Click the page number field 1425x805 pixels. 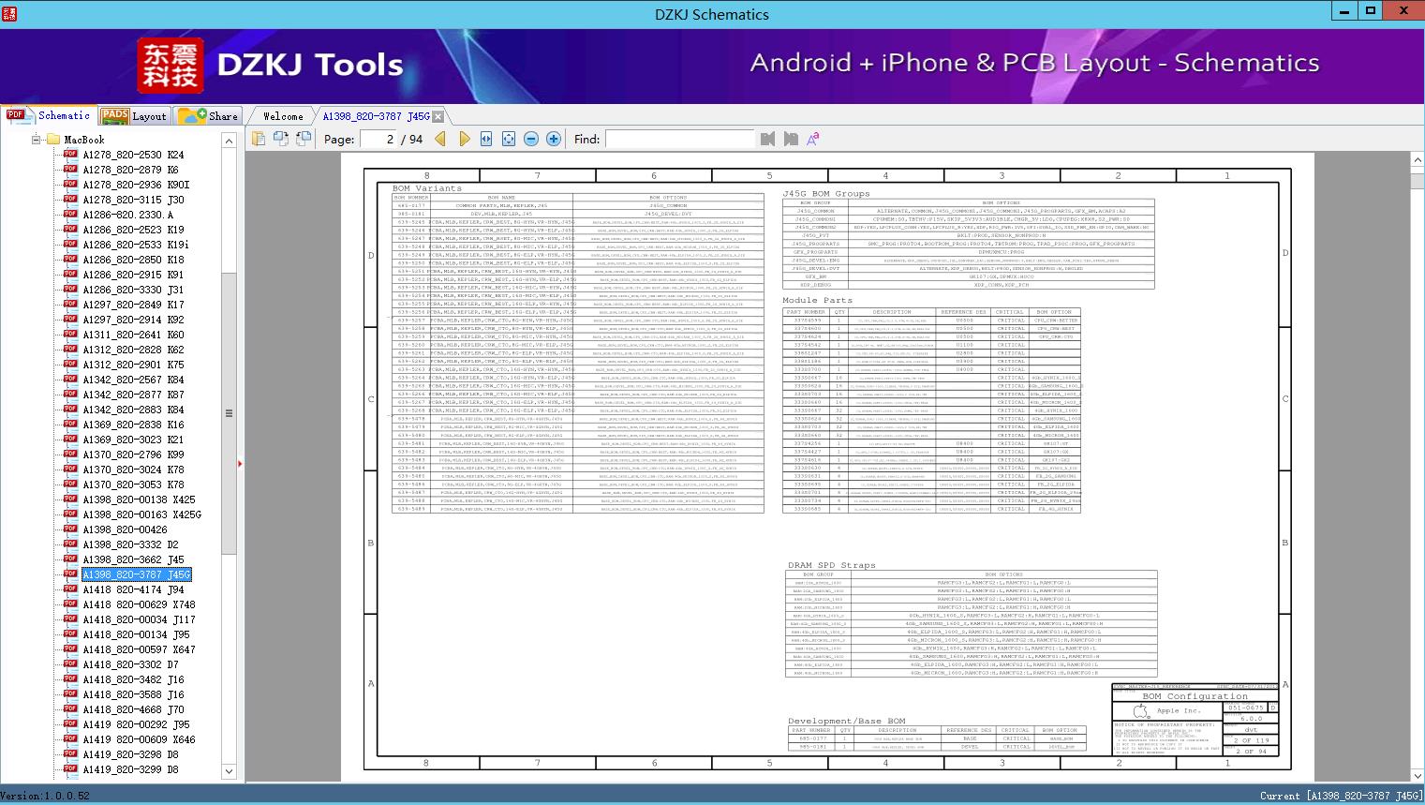click(379, 139)
